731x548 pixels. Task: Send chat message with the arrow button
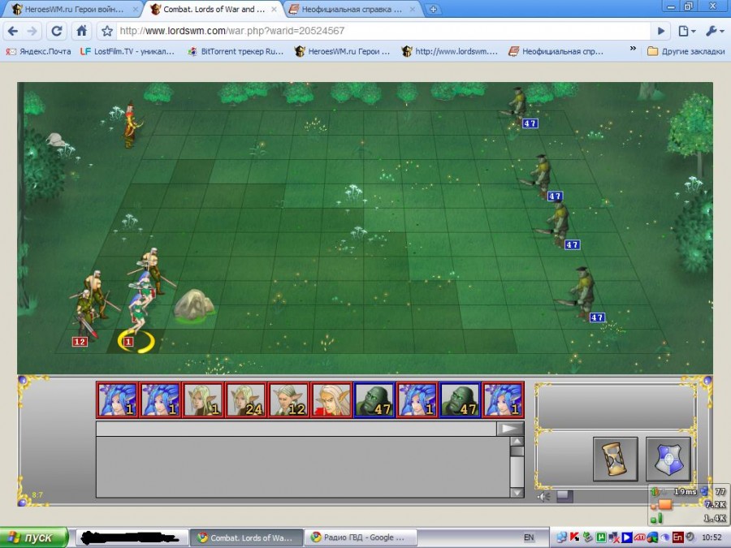click(510, 429)
